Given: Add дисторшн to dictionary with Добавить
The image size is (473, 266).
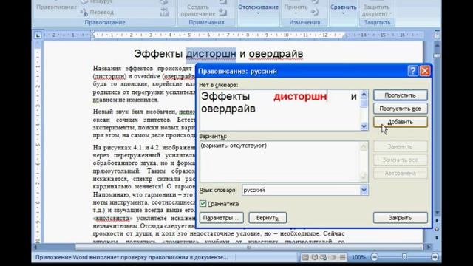Looking at the screenshot, I should 401,122.
